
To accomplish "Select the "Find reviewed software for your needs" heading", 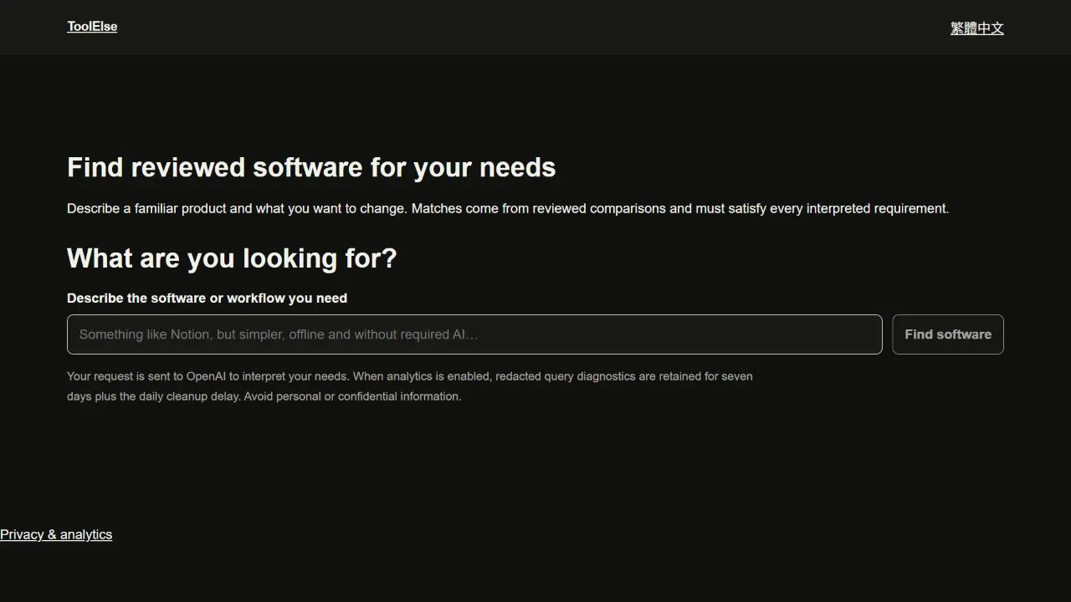I will pyautogui.click(x=311, y=167).
